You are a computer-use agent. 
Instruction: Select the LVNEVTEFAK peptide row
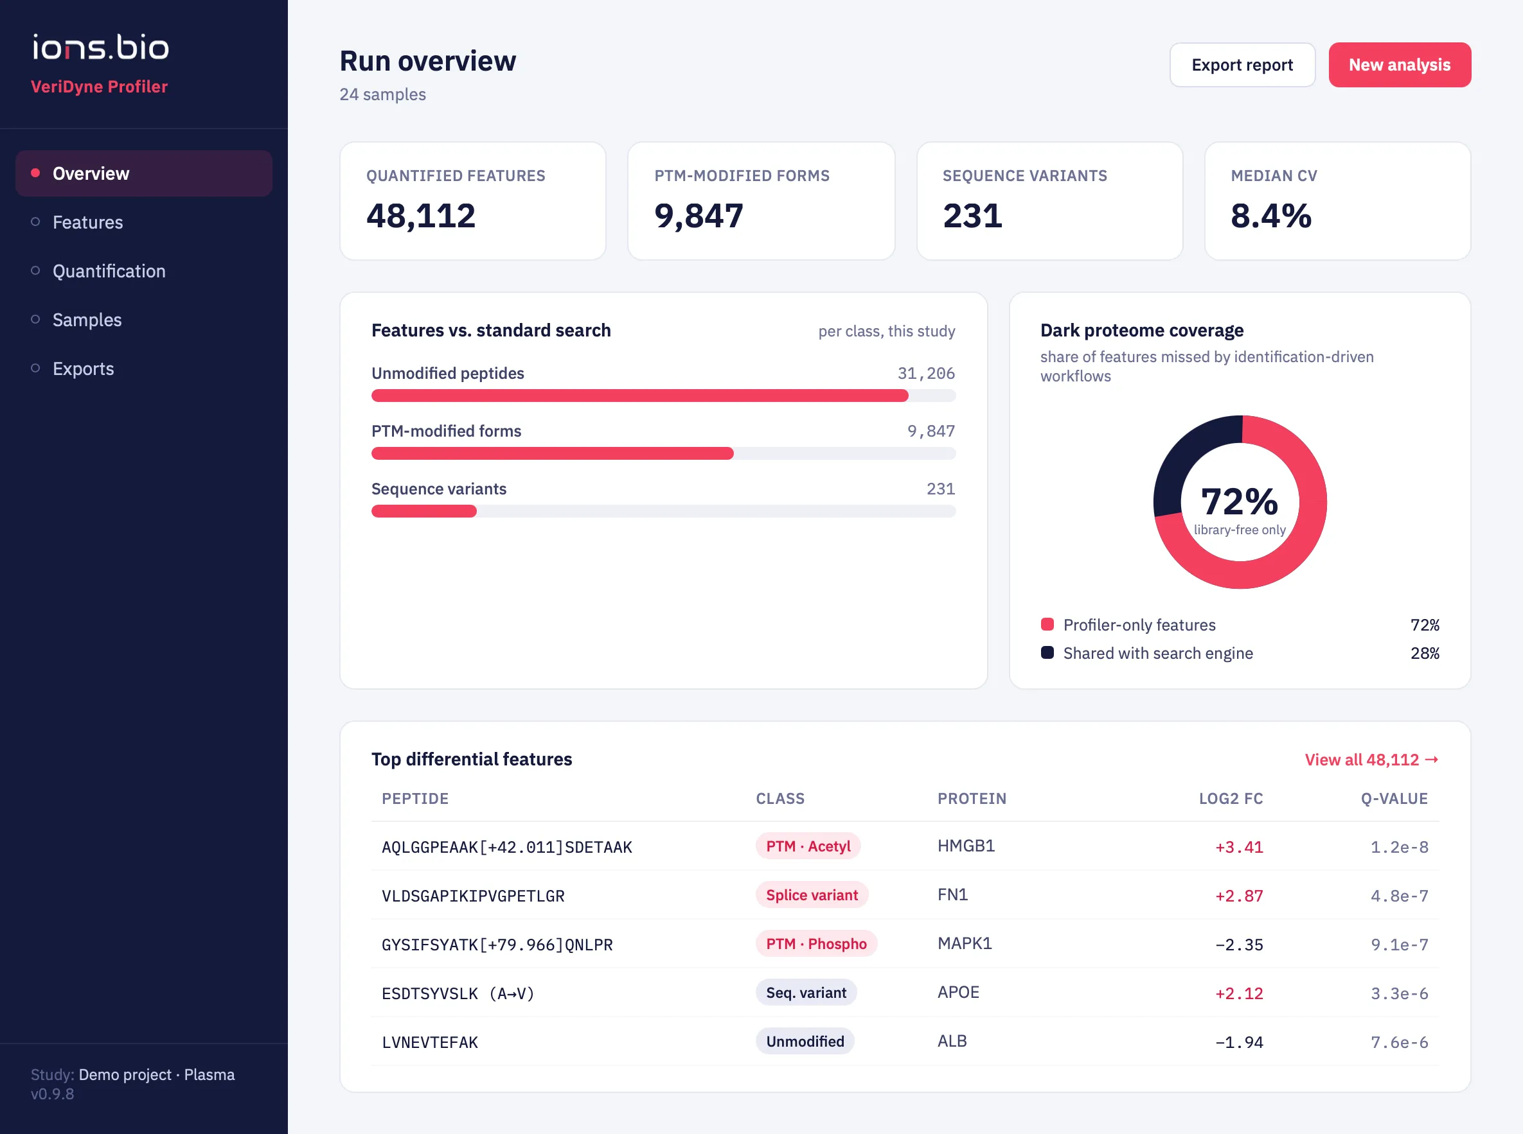pyautogui.click(x=905, y=1042)
